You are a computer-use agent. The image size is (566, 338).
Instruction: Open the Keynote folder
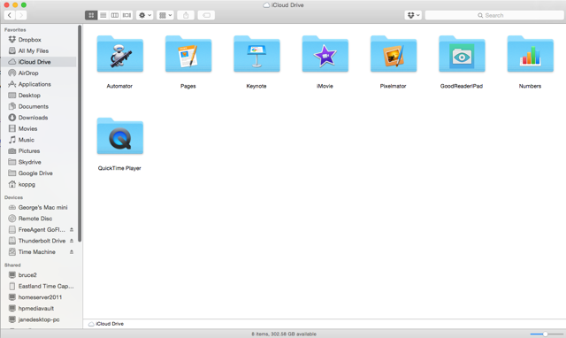pyautogui.click(x=256, y=54)
